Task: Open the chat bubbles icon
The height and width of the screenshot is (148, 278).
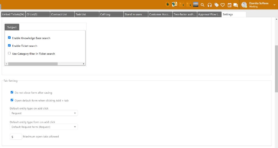Action: [x=236, y=5]
